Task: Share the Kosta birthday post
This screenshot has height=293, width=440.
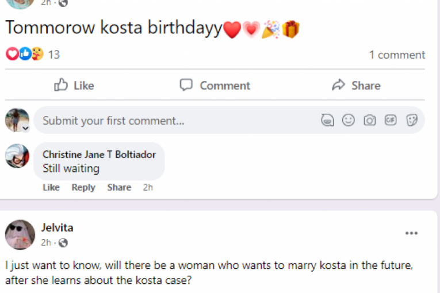Action: 356,86
